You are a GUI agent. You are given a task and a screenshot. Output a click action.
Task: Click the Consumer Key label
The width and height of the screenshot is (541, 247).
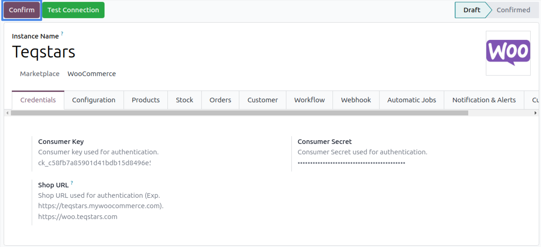[61, 142]
